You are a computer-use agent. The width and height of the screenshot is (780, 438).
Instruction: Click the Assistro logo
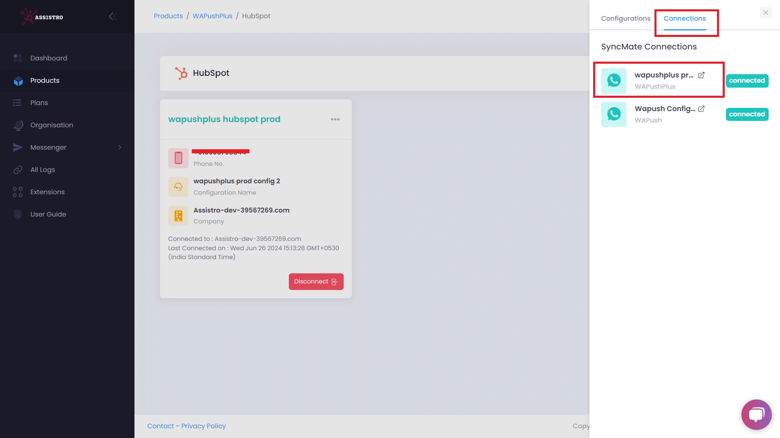coord(42,17)
